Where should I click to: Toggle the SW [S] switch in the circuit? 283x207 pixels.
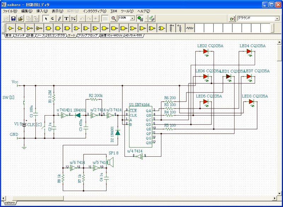(23, 103)
